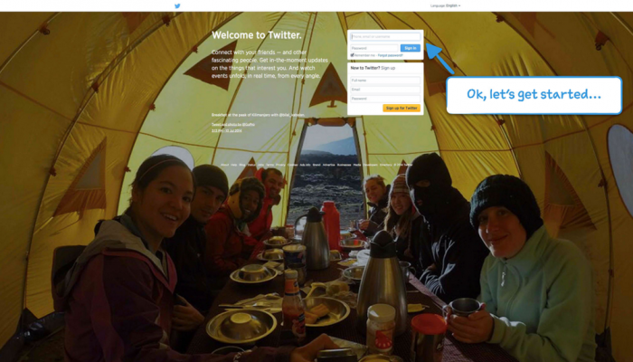
Task: Open the Language English dropdown
Action: tap(445, 5)
